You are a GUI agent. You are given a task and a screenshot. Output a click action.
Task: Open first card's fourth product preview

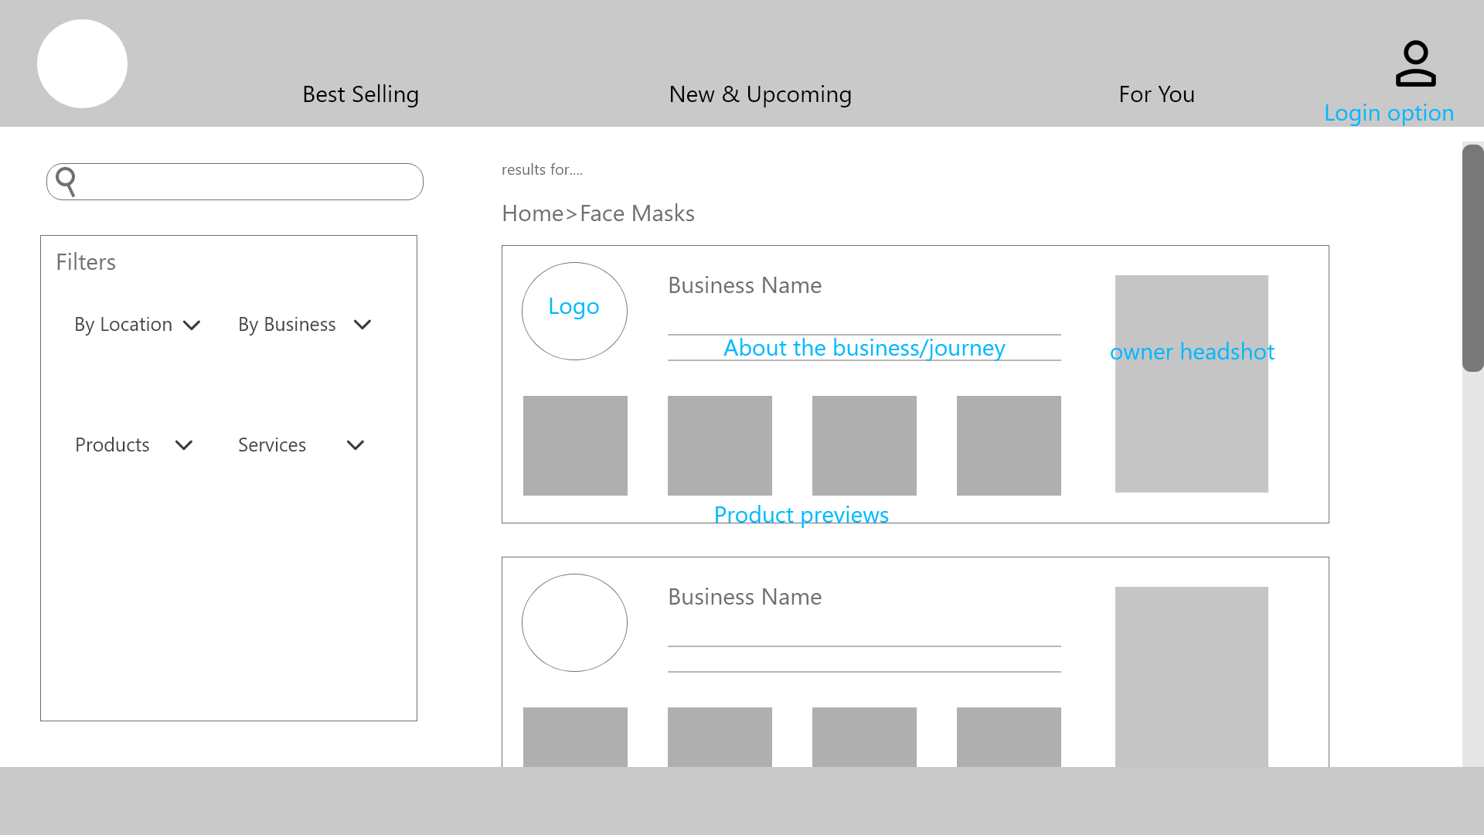[1009, 445]
